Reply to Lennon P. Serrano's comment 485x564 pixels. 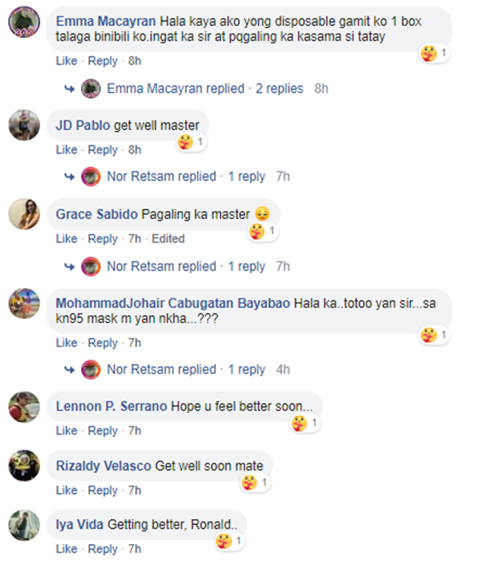pyautogui.click(x=103, y=431)
